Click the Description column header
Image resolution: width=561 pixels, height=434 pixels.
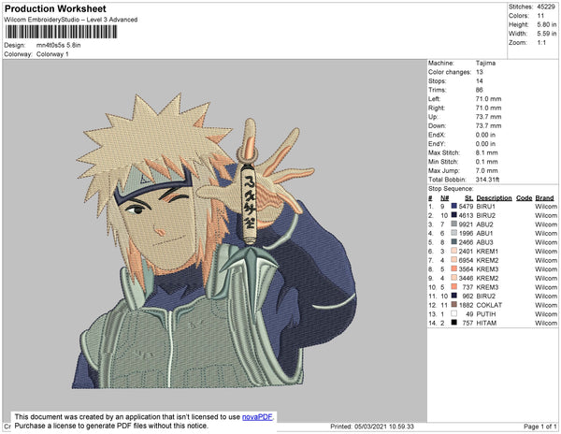point(494,198)
